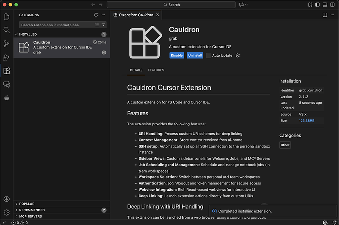Select the Extension: Cauldron editor tab
The width and height of the screenshot is (339, 225).
(136, 15)
